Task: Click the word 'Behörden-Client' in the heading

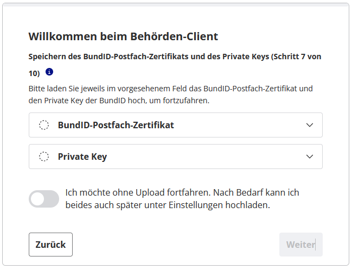Action: (174, 37)
